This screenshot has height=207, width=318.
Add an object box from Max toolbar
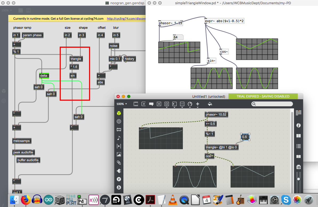tap(136, 104)
